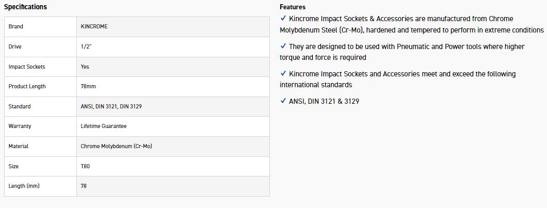Click the Impact Sockets row label

point(27,67)
